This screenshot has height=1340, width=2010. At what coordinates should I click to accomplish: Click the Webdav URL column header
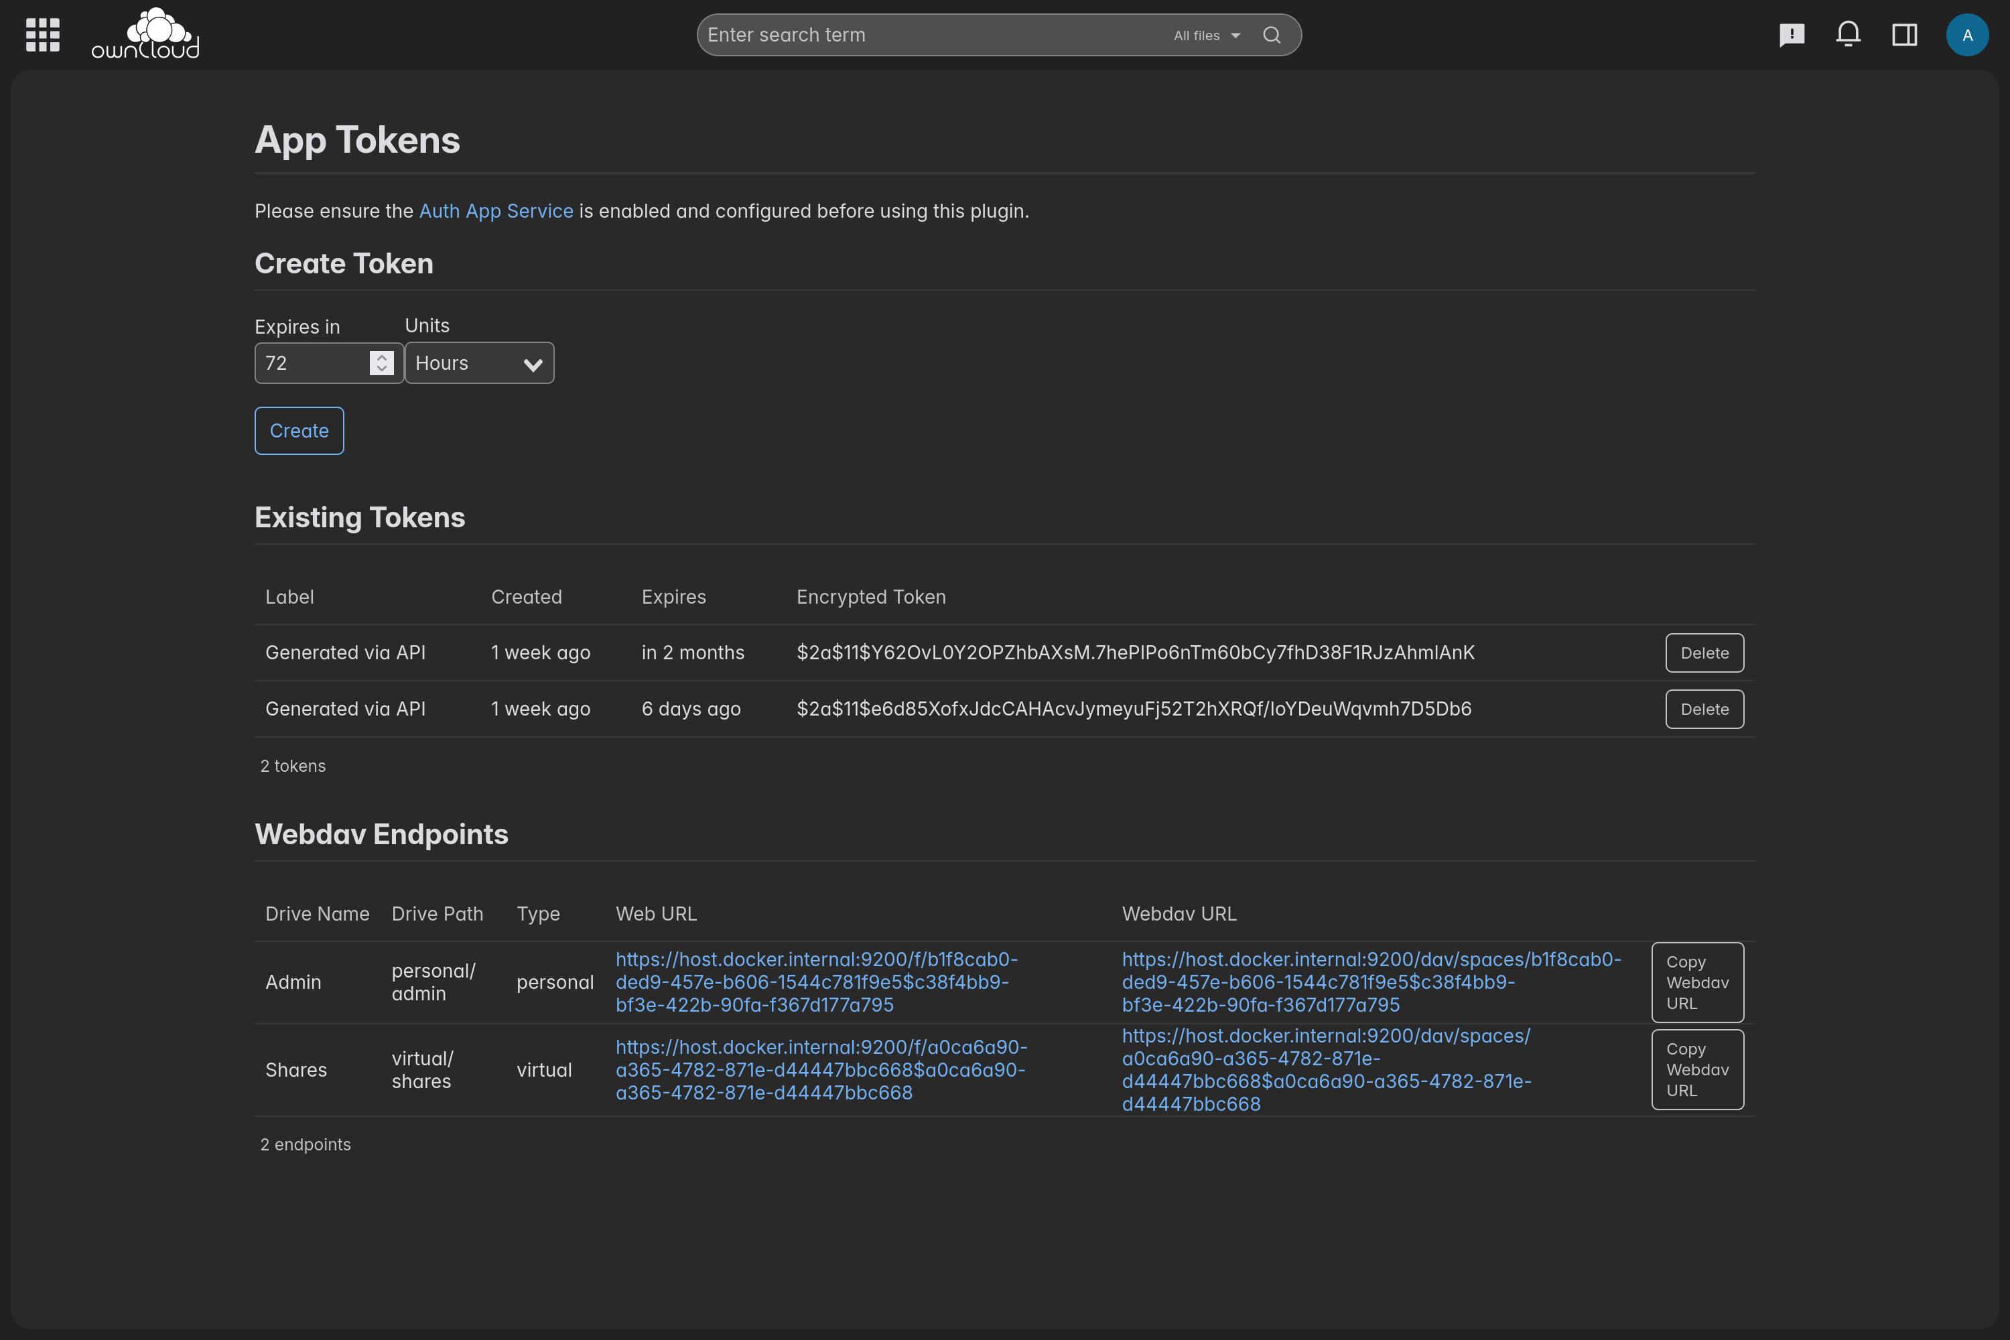(1179, 915)
